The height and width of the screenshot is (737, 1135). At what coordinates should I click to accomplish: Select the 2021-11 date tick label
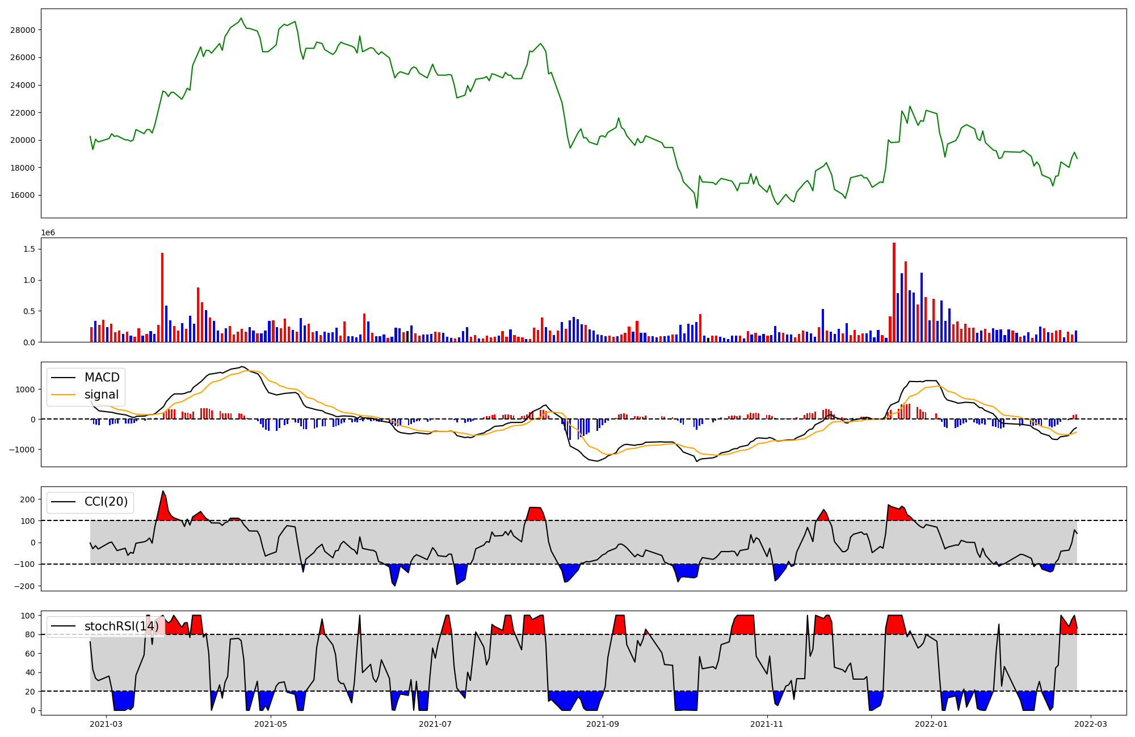coord(767,724)
